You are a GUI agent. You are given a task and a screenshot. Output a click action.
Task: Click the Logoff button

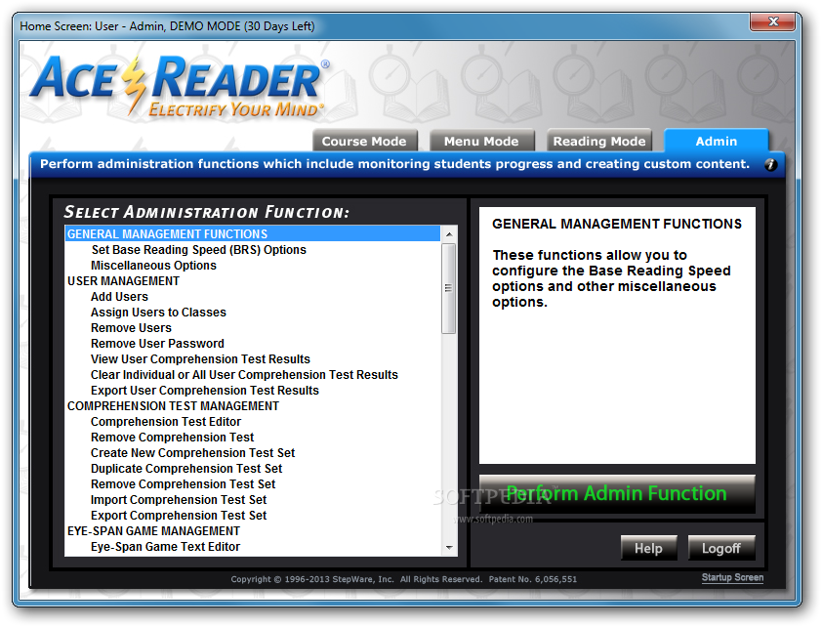tap(721, 548)
